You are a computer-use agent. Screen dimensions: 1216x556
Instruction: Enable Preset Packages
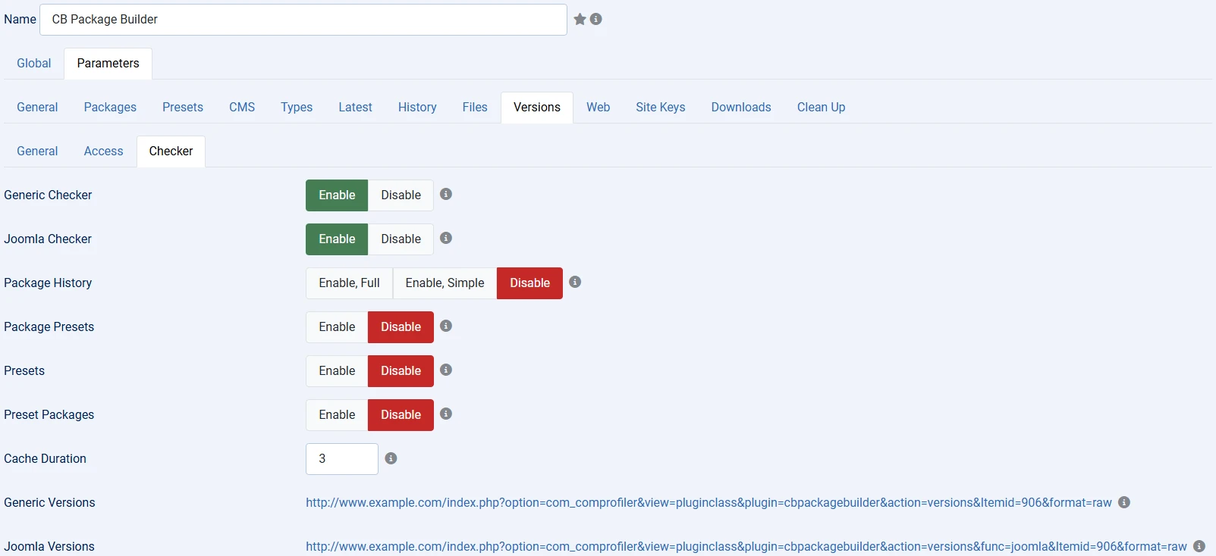tap(337, 415)
